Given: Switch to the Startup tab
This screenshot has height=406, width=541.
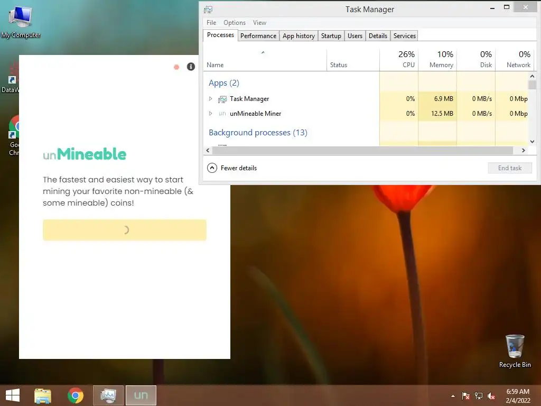Looking at the screenshot, I should [x=331, y=36].
